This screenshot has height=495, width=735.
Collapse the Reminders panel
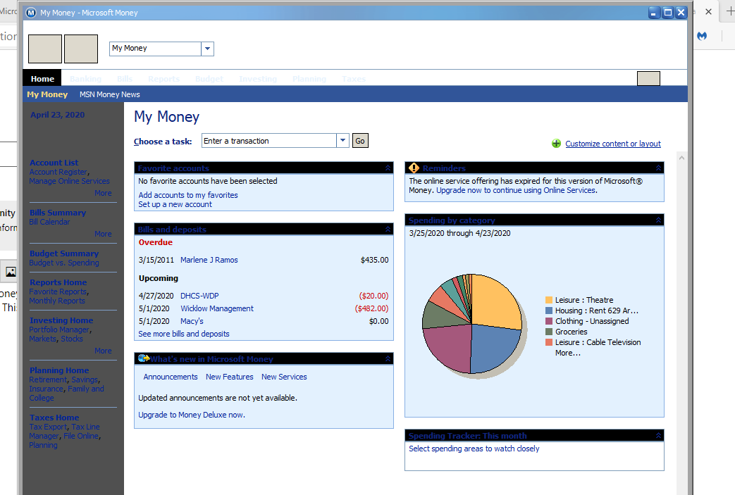[x=658, y=168]
